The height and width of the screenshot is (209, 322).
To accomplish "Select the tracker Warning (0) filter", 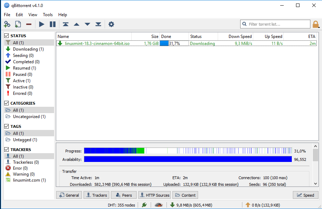I will pyautogui.click(x=29, y=174).
